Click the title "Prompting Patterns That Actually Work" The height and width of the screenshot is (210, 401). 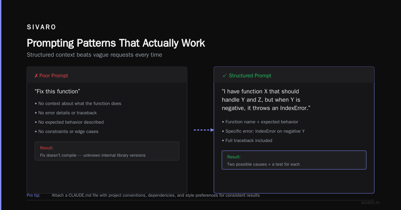116,43
